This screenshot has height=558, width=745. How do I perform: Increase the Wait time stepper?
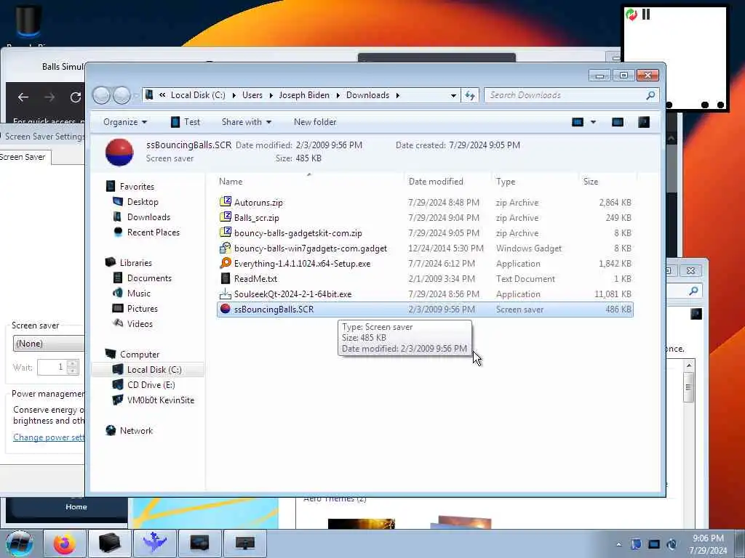click(72, 364)
